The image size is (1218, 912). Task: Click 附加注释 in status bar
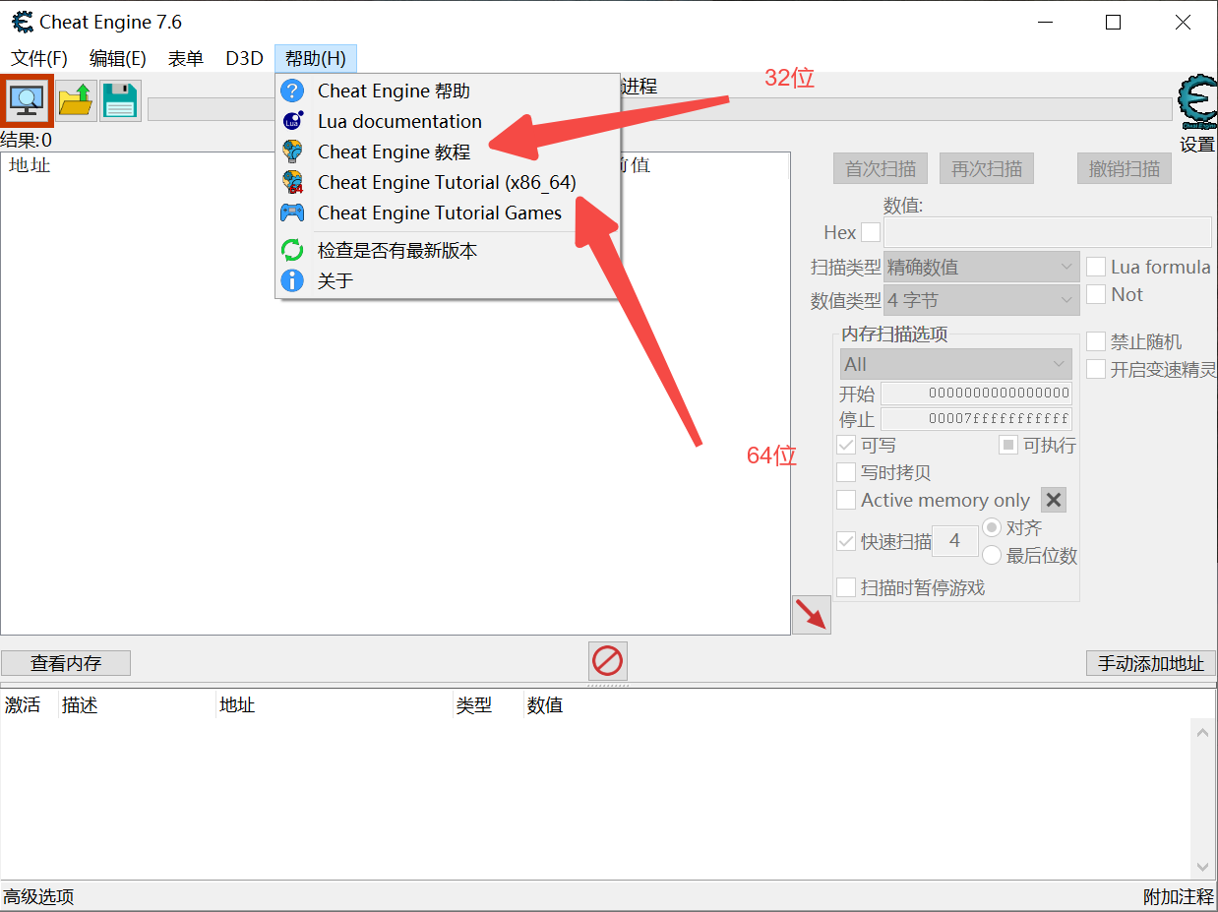point(1179,896)
